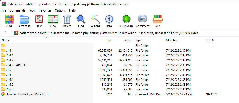The height and width of the screenshot is (103, 239).
Task: Sort by the Type column header
Action: pyautogui.click(x=149, y=40)
